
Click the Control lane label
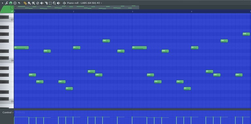click(x=7, y=112)
